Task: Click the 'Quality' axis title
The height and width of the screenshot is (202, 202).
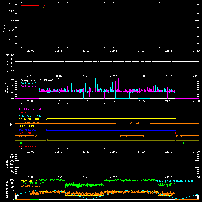Action: tap(7, 164)
